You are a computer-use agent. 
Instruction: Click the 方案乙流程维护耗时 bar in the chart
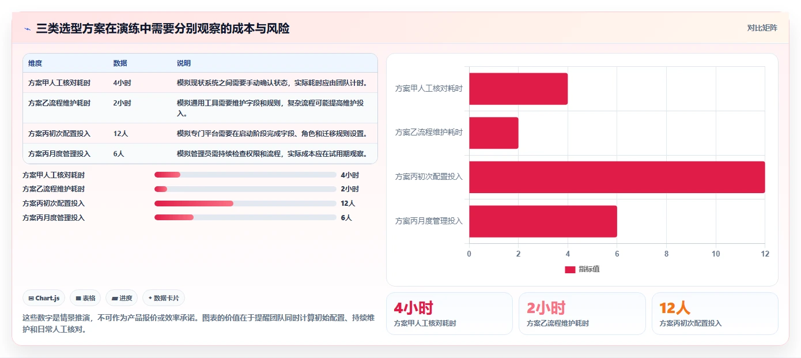pyautogui.click(x=494, y=133)
